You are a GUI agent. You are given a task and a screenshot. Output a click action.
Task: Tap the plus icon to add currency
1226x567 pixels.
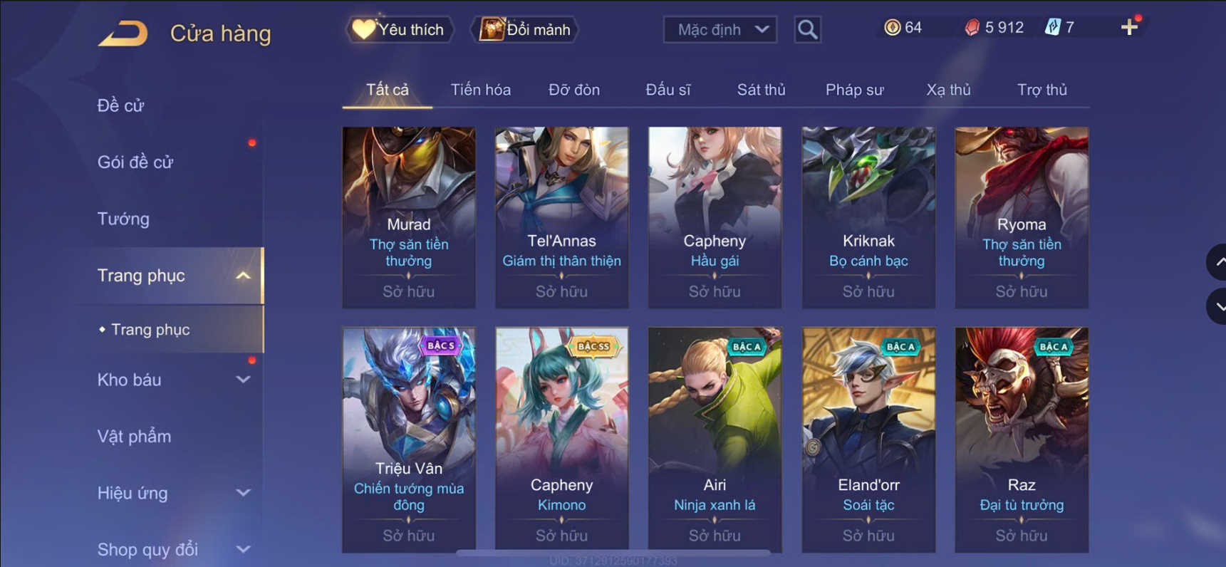click(1129, 28)
